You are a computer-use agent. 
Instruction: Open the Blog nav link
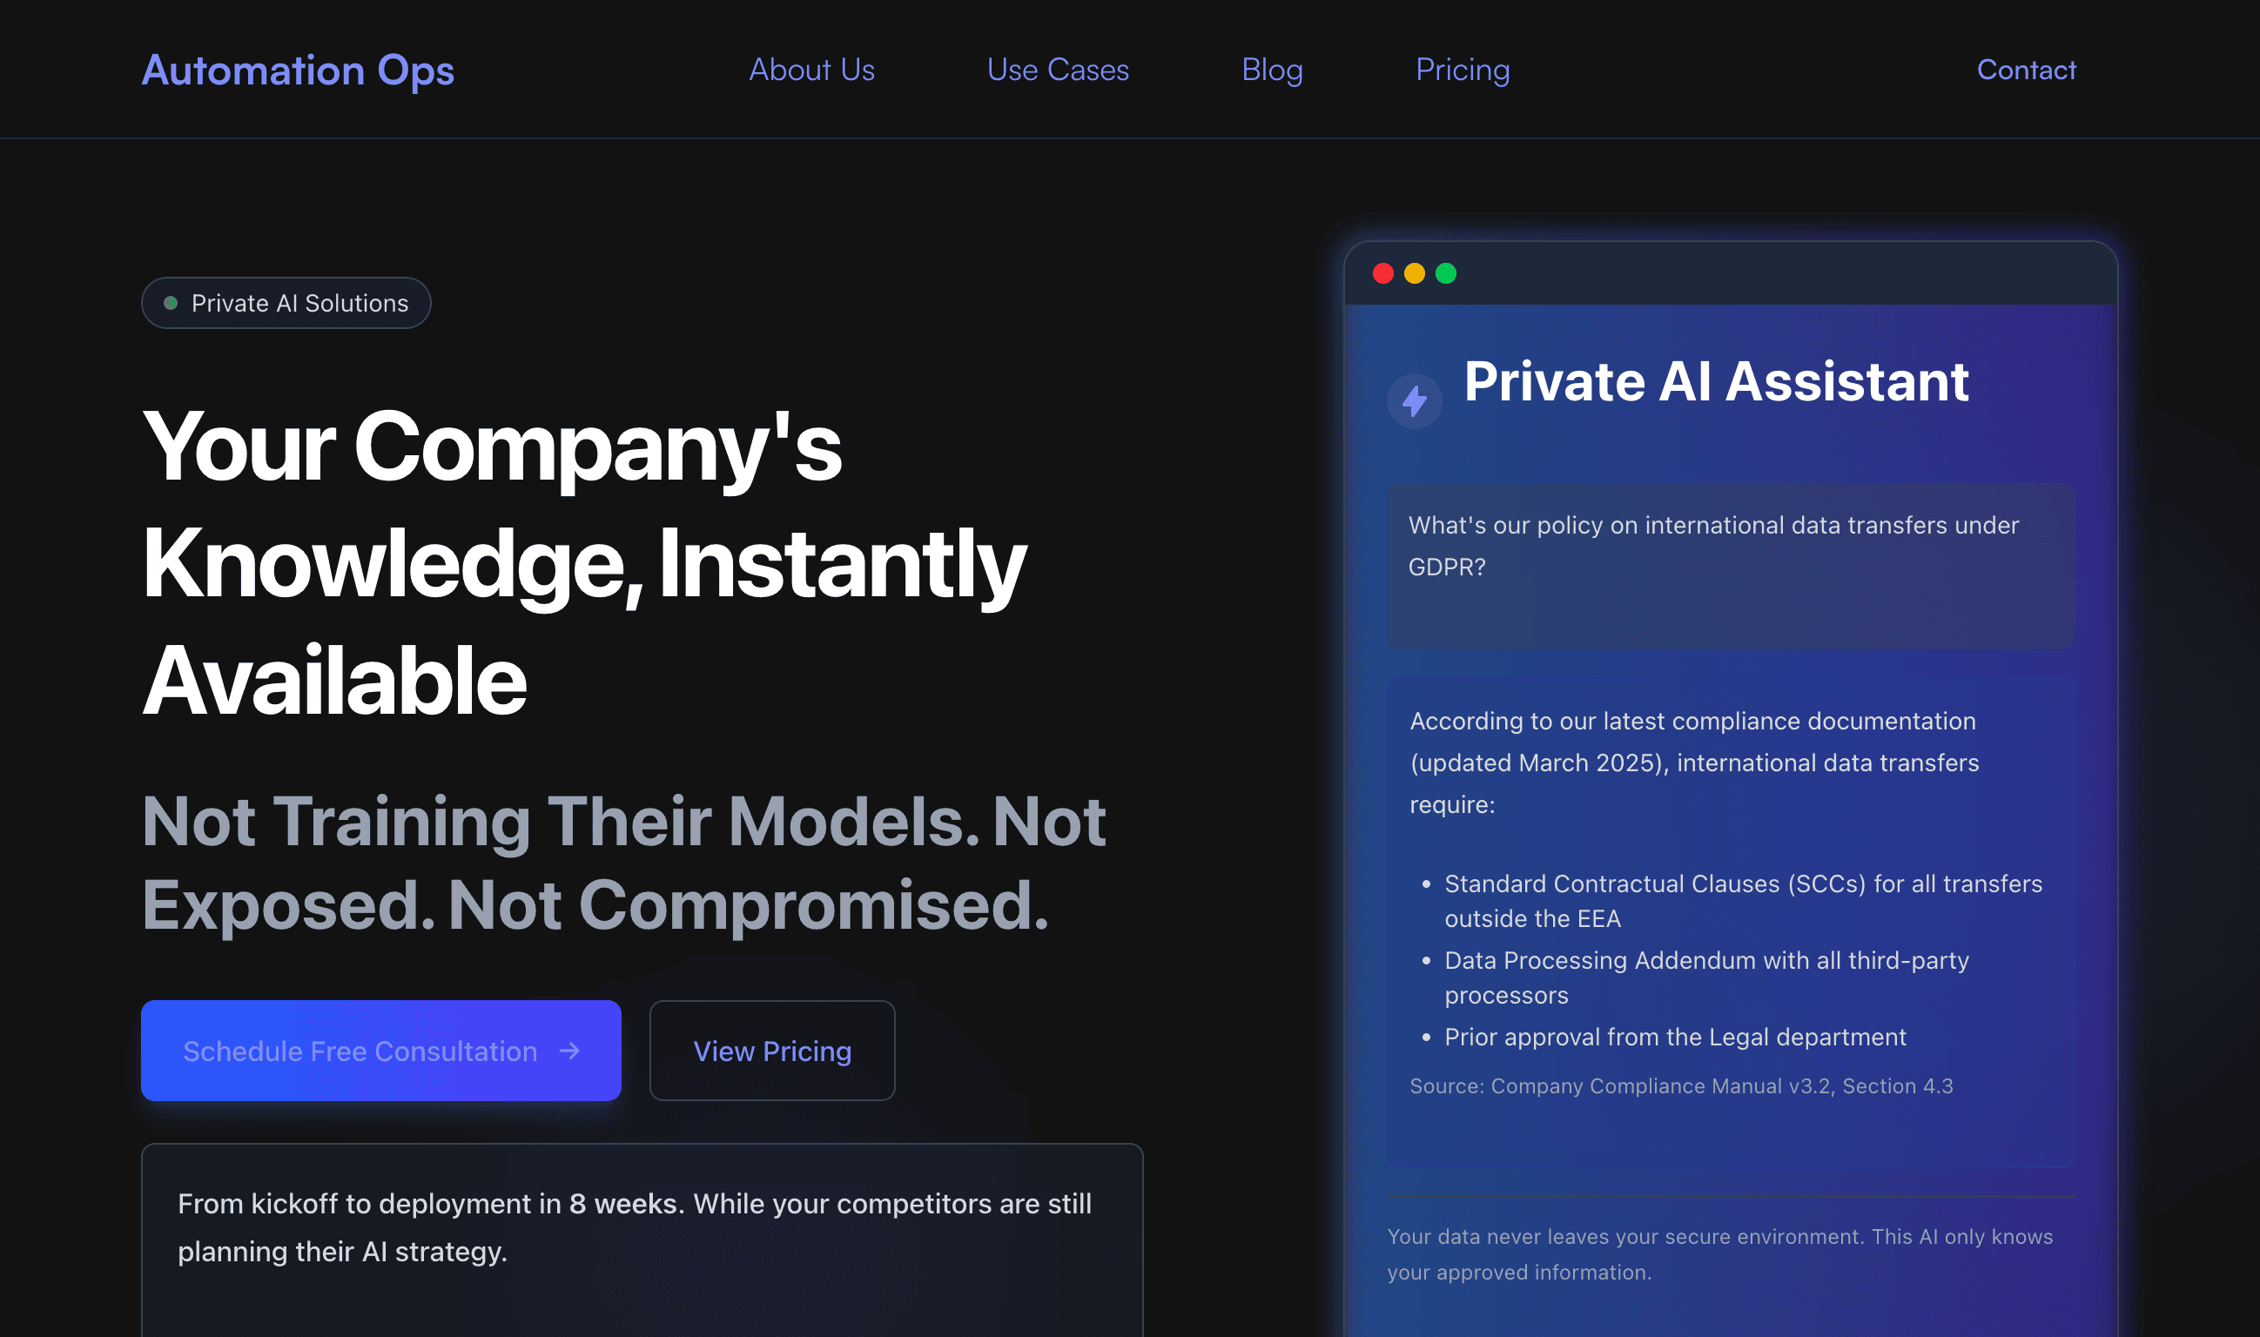point(1273,70)
